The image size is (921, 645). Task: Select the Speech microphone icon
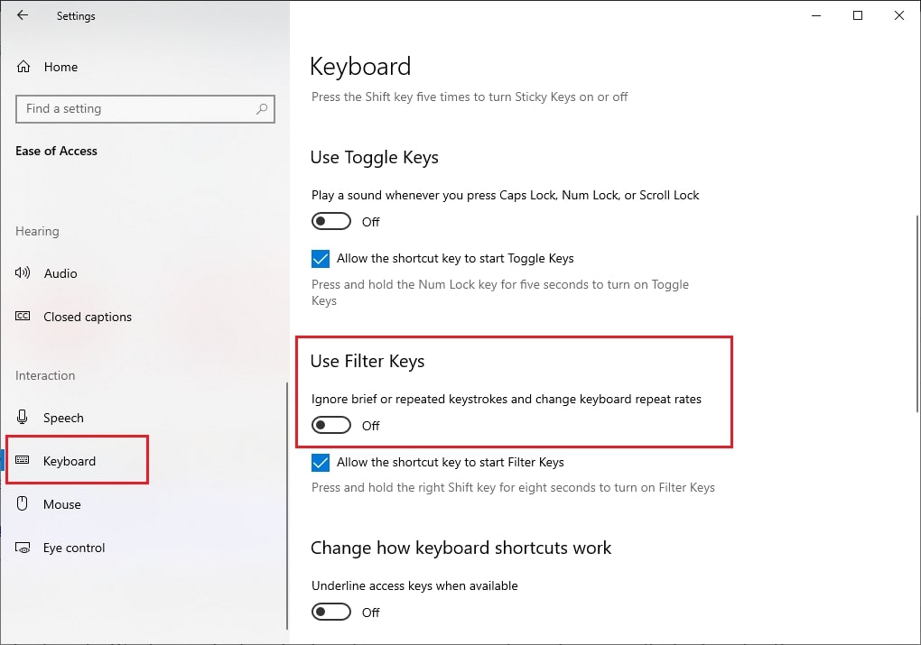(x=22, y=417)
